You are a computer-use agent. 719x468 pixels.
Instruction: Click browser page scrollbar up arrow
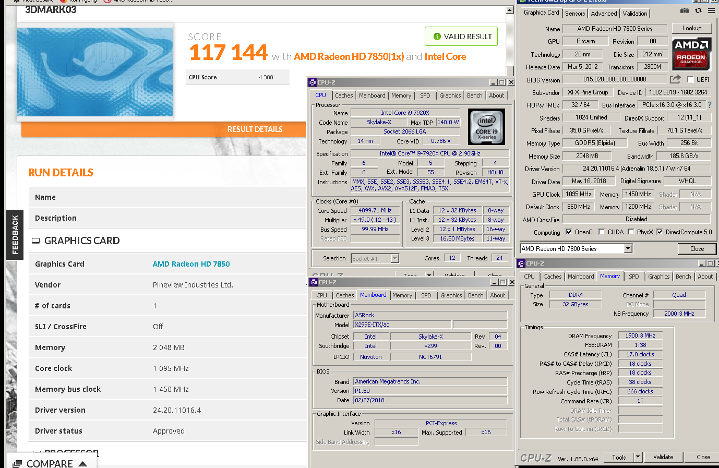tap(510, 10)
